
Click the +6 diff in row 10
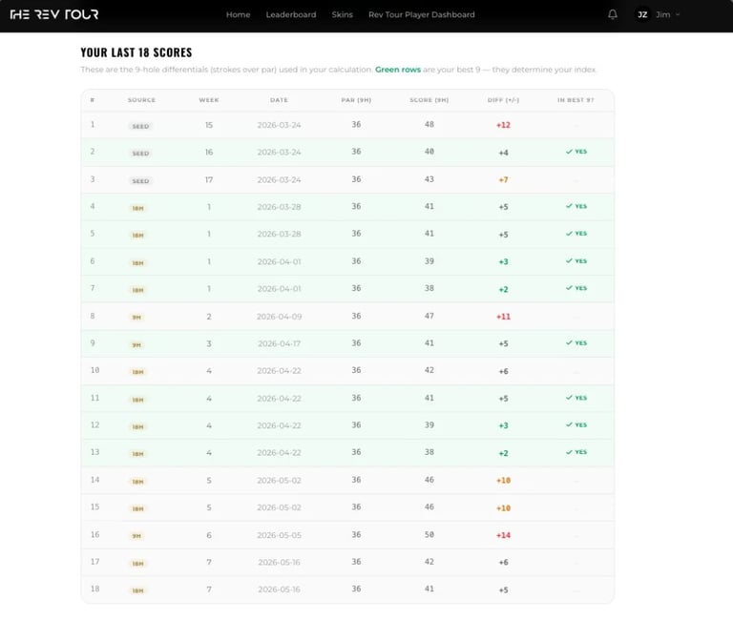pos(504,371)
